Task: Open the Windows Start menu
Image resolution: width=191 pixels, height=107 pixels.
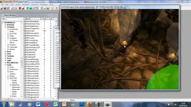Action: point(4,104)
